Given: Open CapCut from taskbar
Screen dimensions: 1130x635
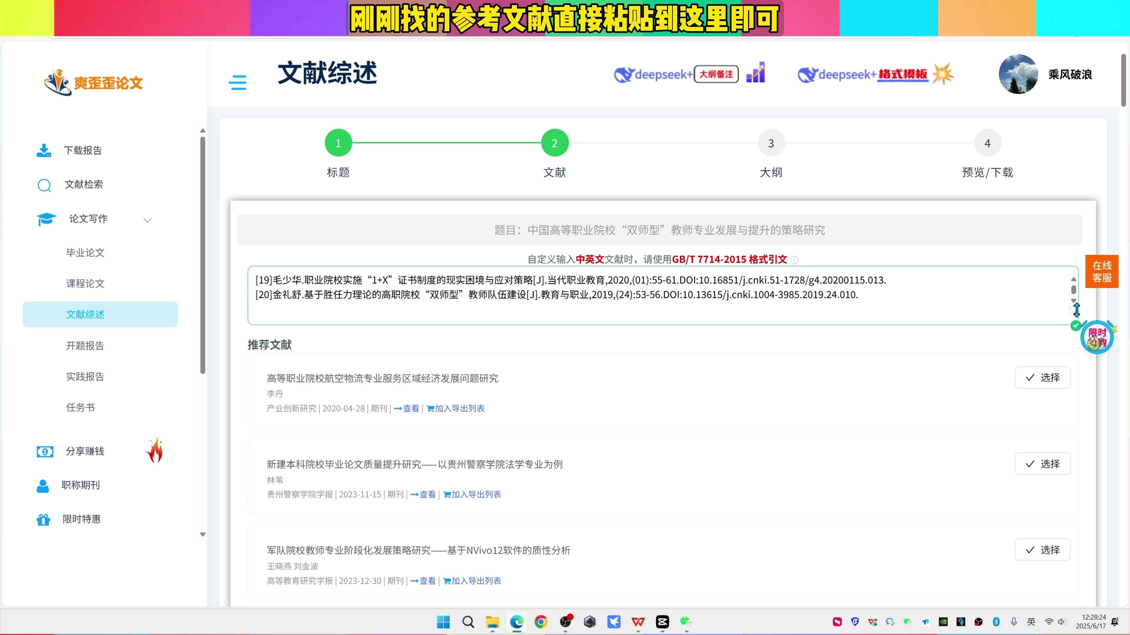Looking at the screenshot, I should coord(662,622).
